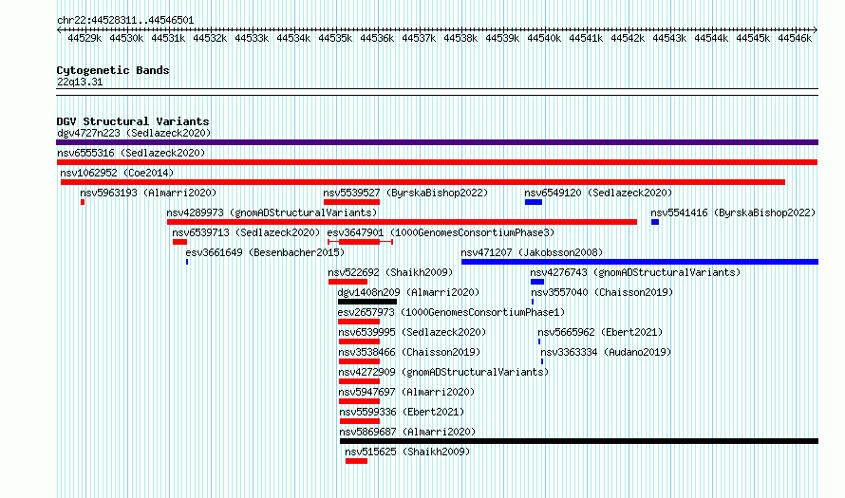This screenshot has height=498, width=845.
Task: Open nsv3538466 (Chaisson2019) label
Action: tap(409, 352)
